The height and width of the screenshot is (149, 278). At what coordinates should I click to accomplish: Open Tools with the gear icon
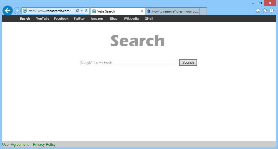tap(271, 10)
